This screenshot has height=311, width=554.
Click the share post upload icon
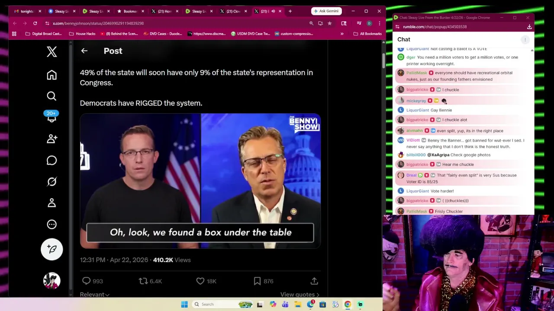coord(314,281)
